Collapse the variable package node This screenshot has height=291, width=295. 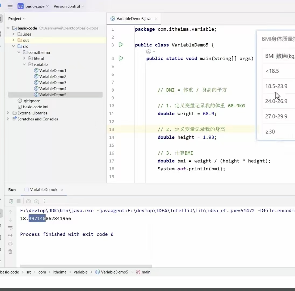pos(24,64)
